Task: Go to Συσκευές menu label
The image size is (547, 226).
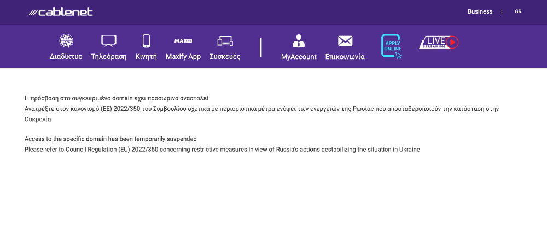Action: pyautogui.click(x=225, y=57)
